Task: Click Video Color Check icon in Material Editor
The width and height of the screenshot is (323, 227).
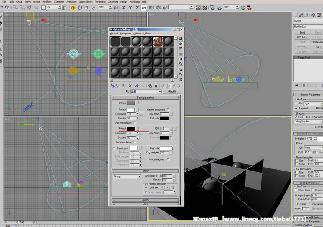Action: [180, 59]
